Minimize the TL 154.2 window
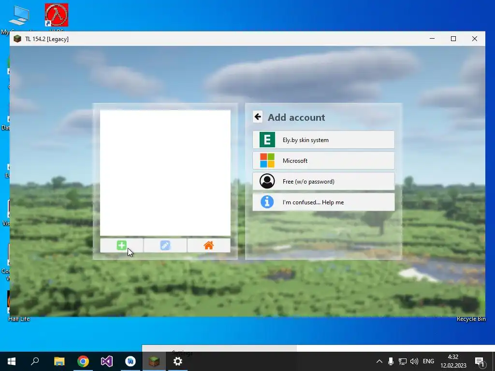 [432, 39]
